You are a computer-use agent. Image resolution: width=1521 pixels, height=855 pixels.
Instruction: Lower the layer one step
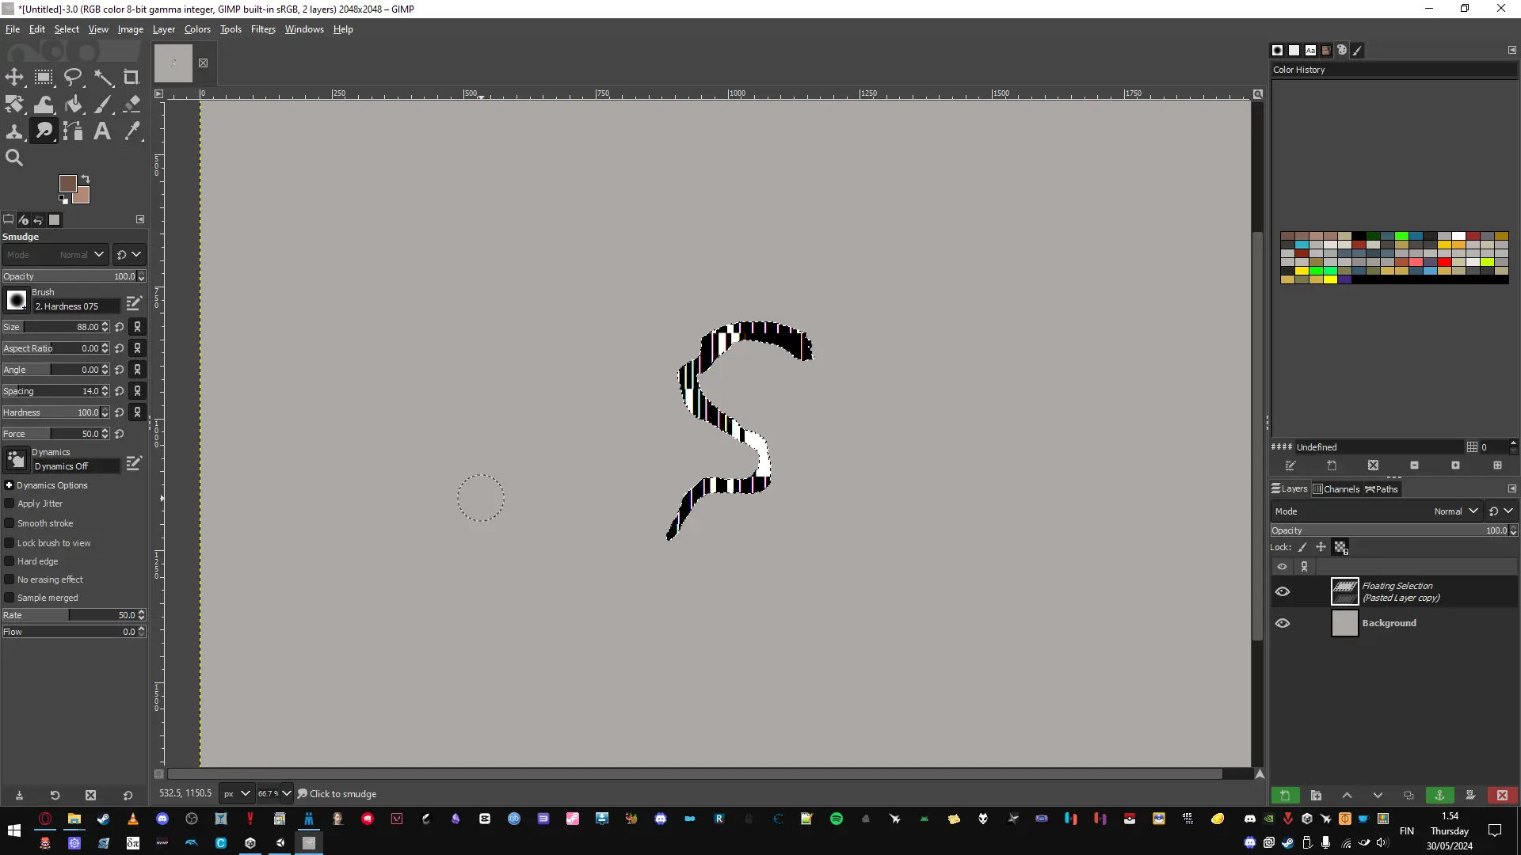pyautogui.click(x=1378, y=795)
